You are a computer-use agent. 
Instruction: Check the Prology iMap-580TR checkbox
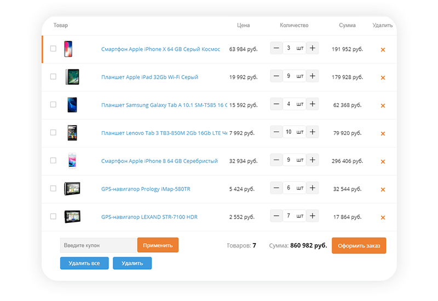coord(53,188)
